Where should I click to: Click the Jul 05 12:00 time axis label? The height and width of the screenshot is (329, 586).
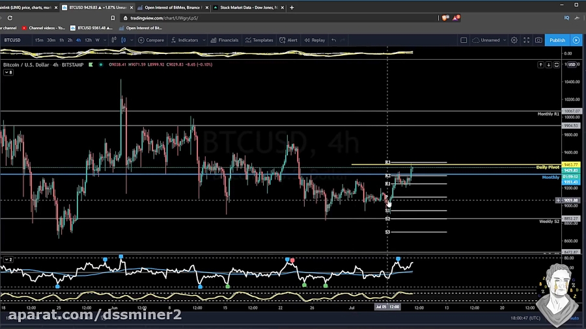(387, 307)
